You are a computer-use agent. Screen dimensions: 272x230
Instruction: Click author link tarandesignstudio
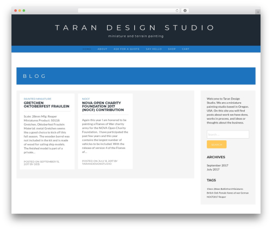point(97,164)
